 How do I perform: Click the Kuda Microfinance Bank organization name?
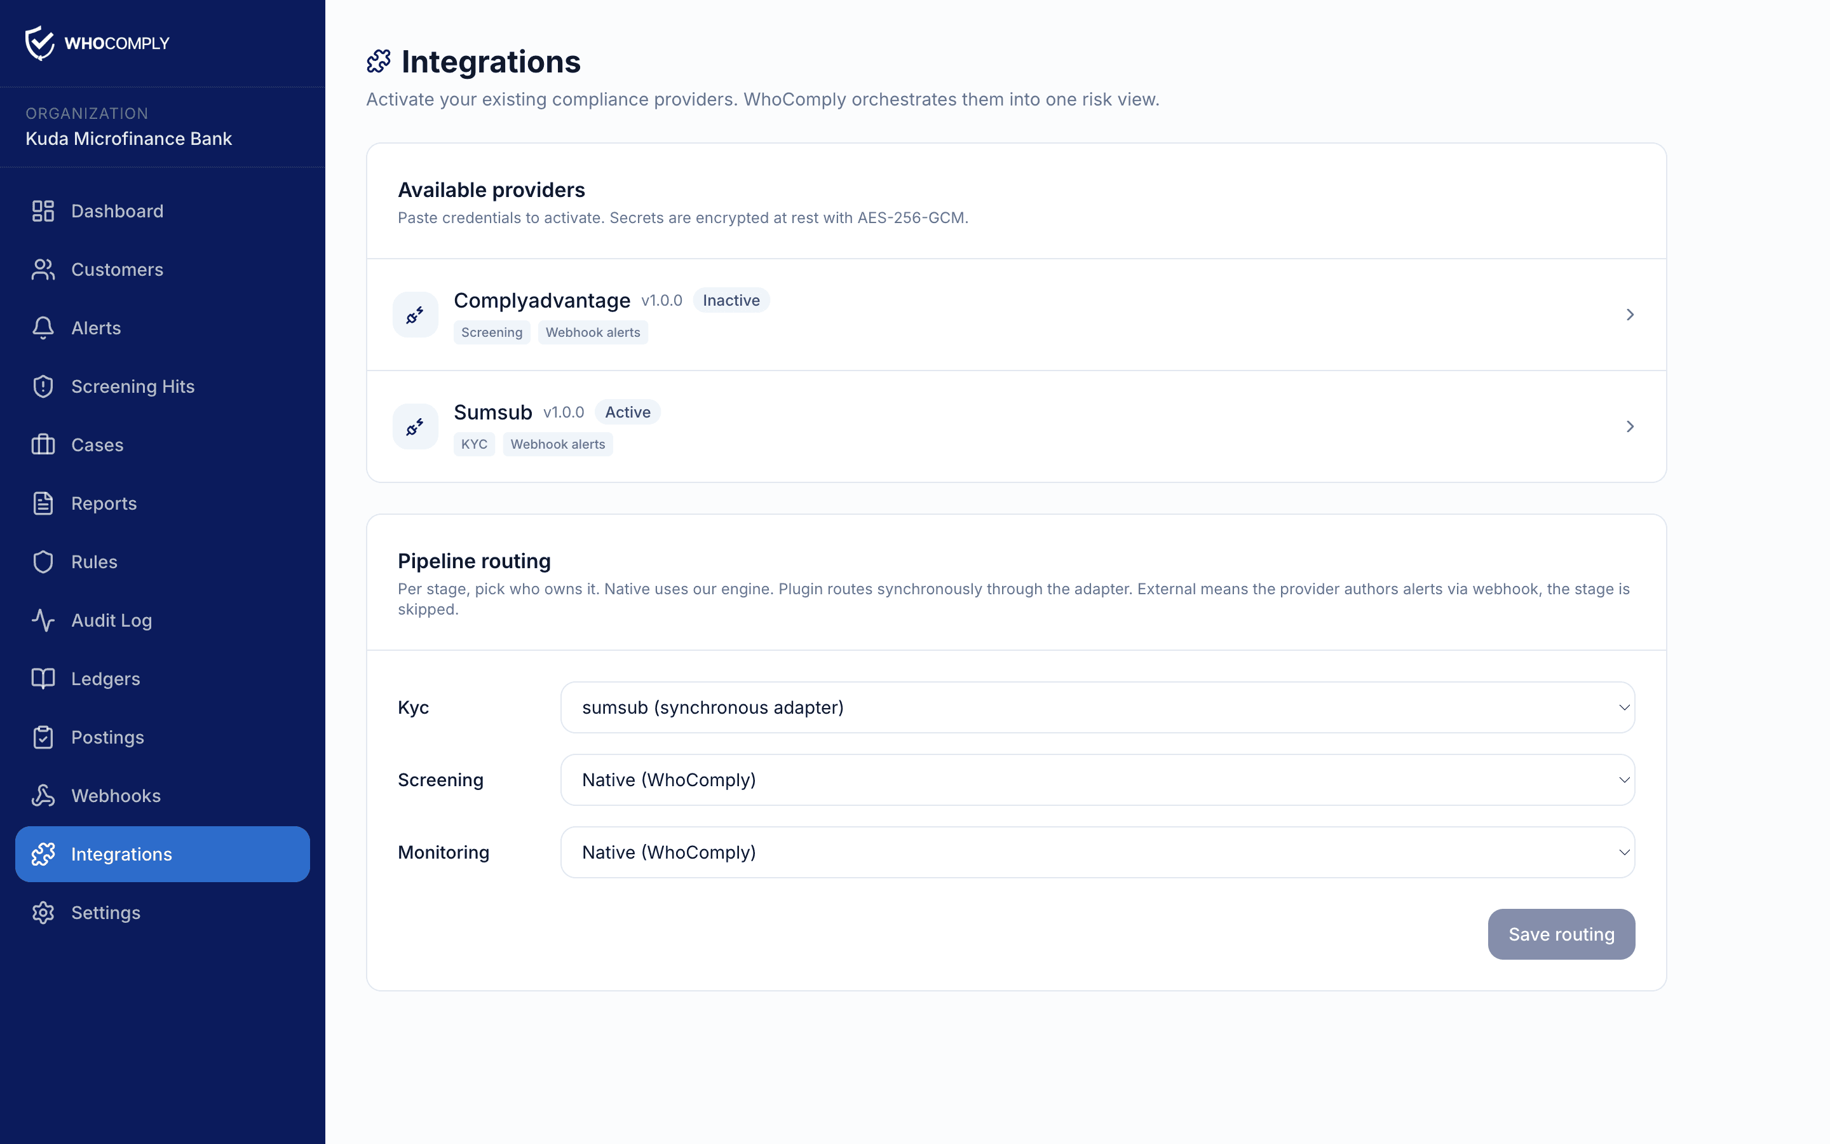pos(128,139)
